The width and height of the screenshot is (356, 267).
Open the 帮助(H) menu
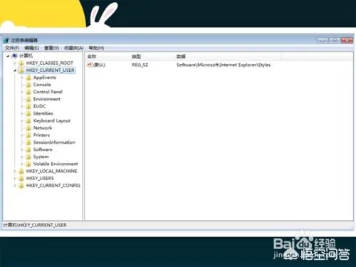tap(96, 48)
